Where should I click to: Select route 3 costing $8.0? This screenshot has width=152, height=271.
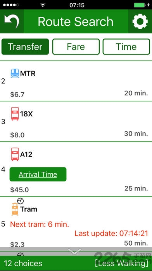pos(76,121)
